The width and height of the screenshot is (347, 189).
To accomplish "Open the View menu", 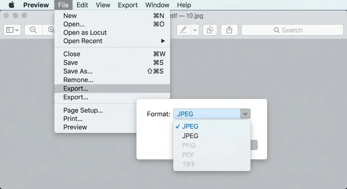I will (x=103, y=5).
